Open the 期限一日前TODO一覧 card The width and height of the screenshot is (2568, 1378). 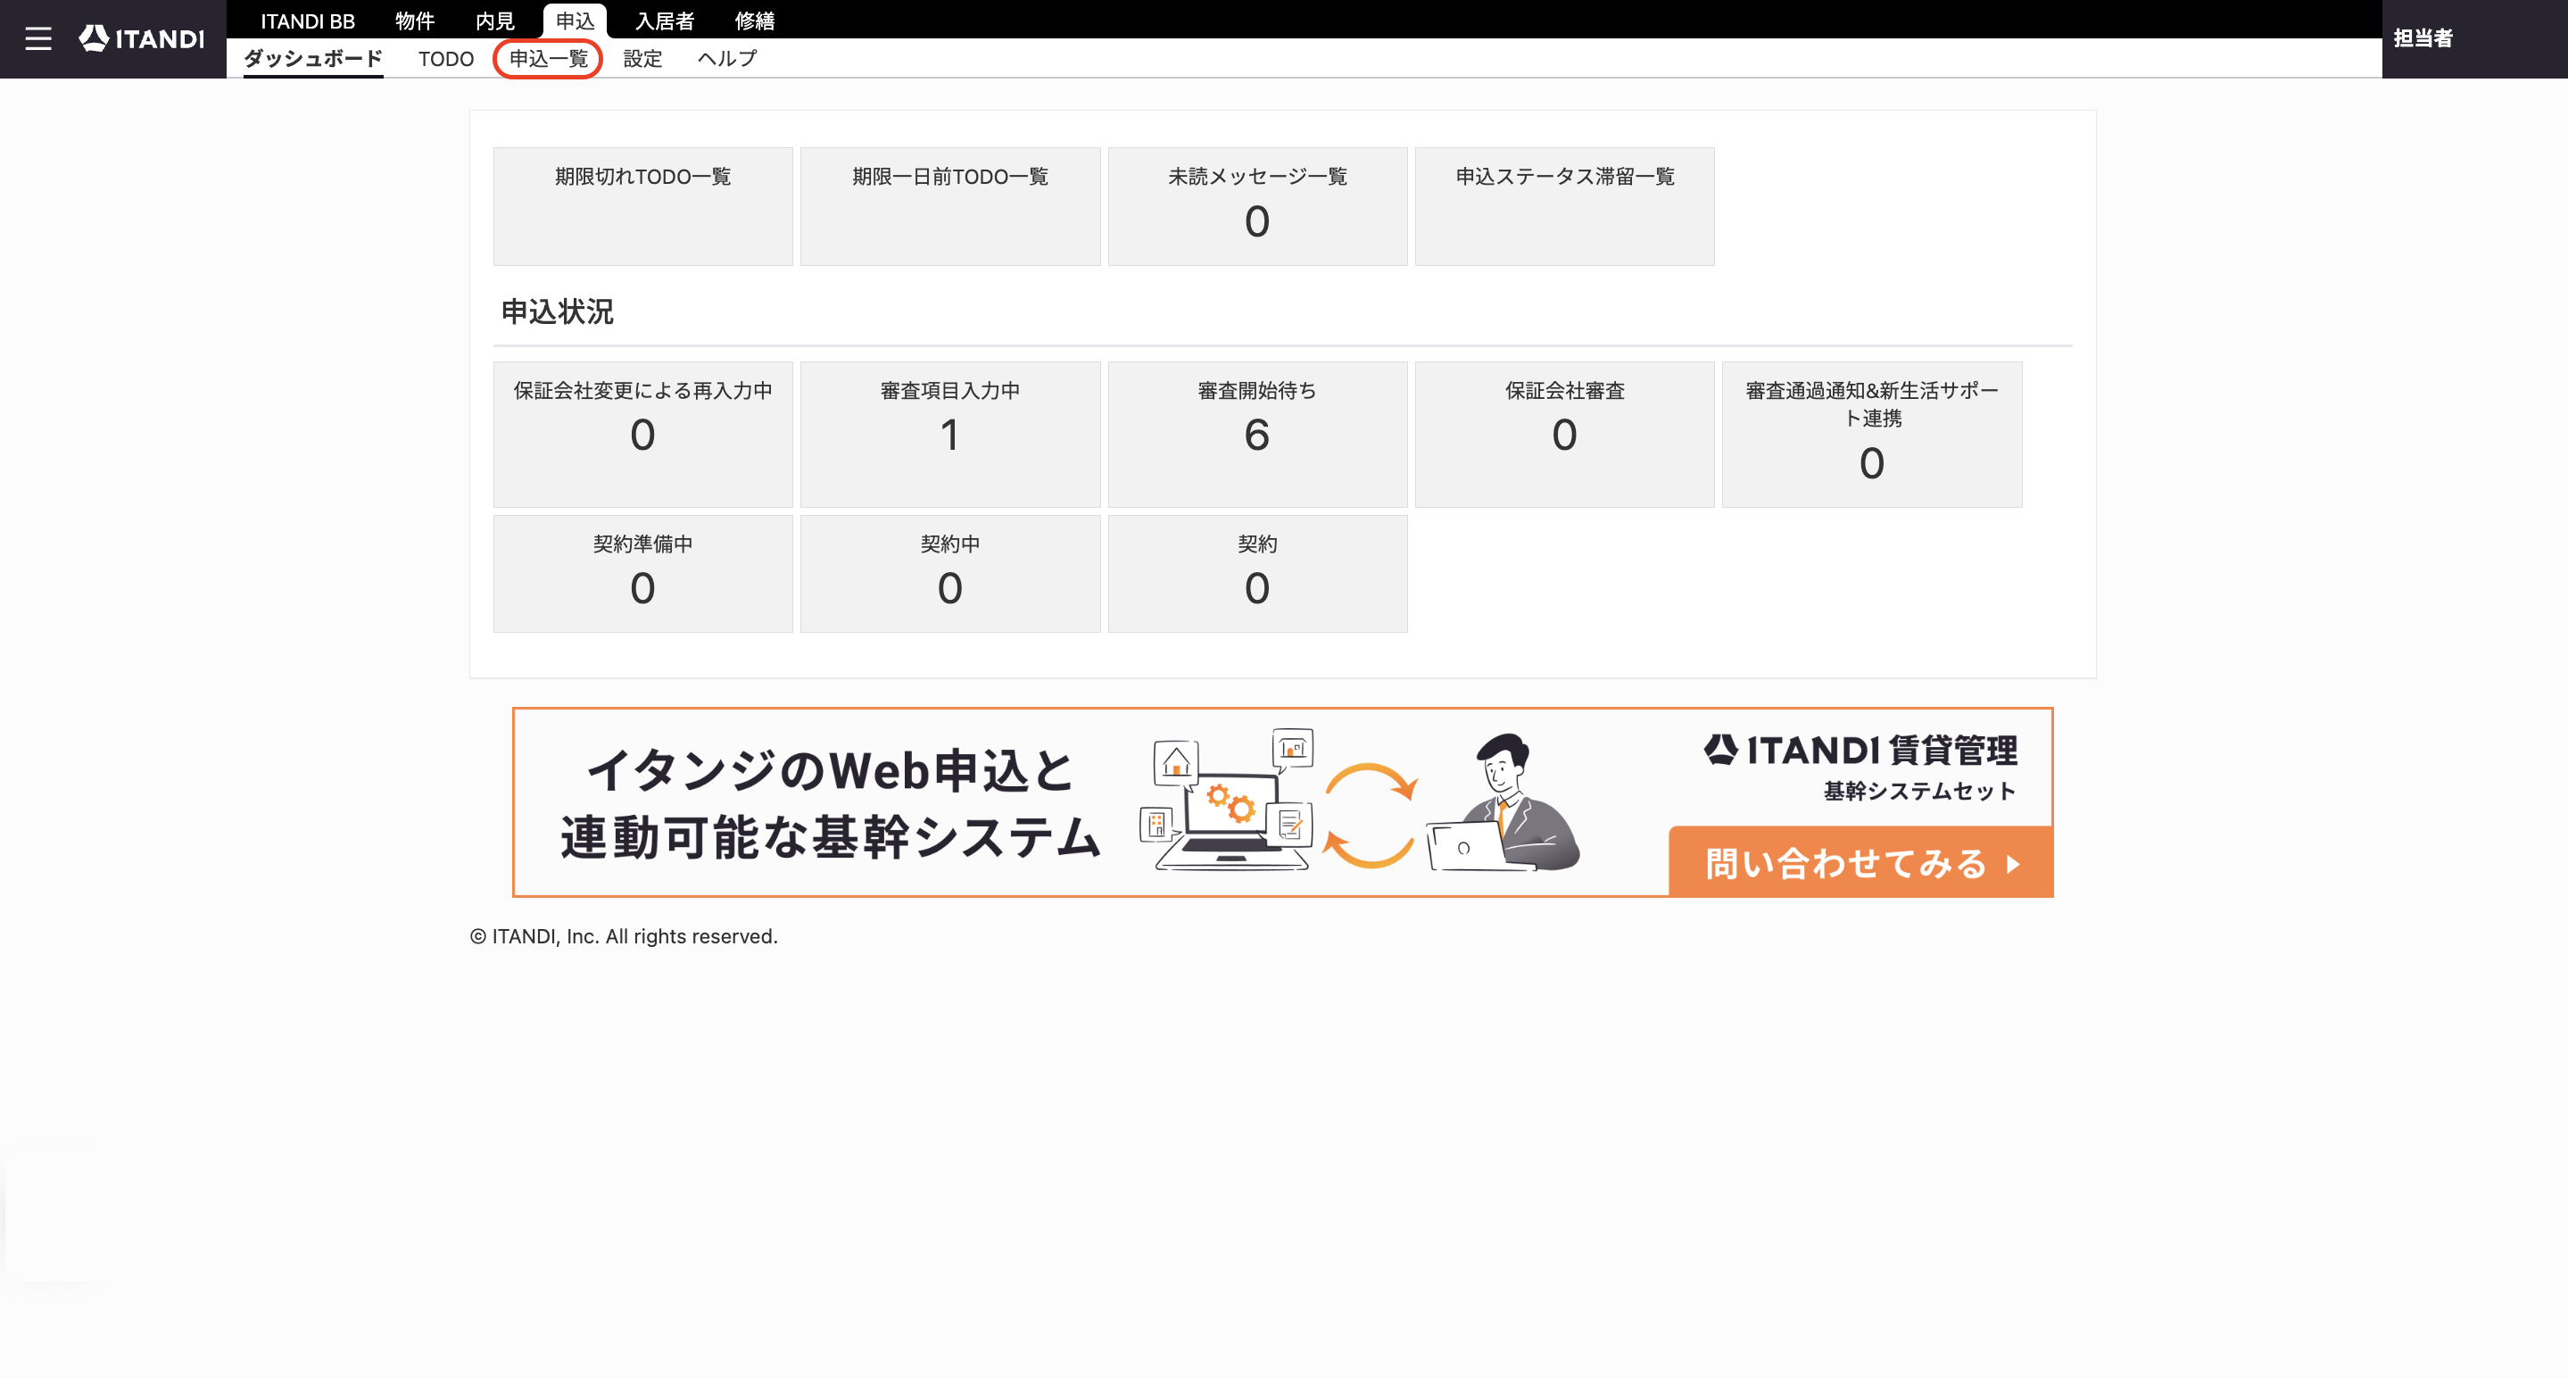950,206
